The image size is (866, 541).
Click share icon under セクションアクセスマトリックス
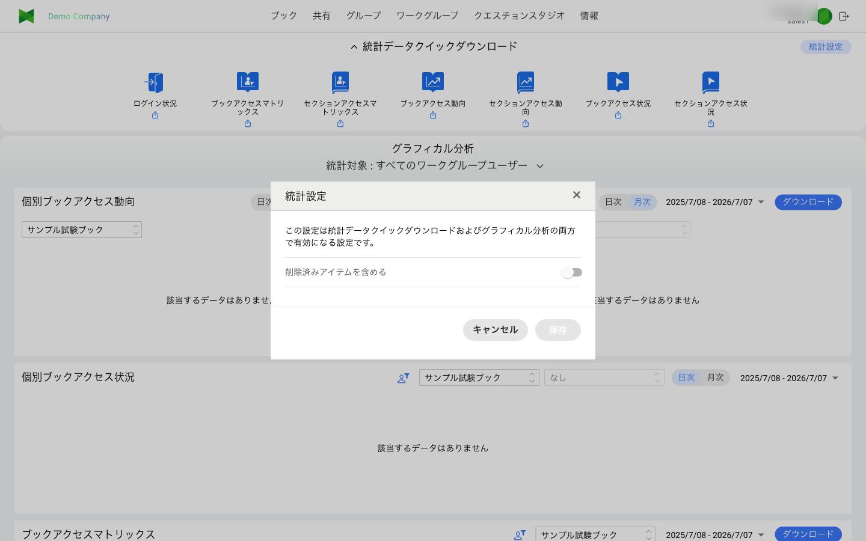(340, 124)
